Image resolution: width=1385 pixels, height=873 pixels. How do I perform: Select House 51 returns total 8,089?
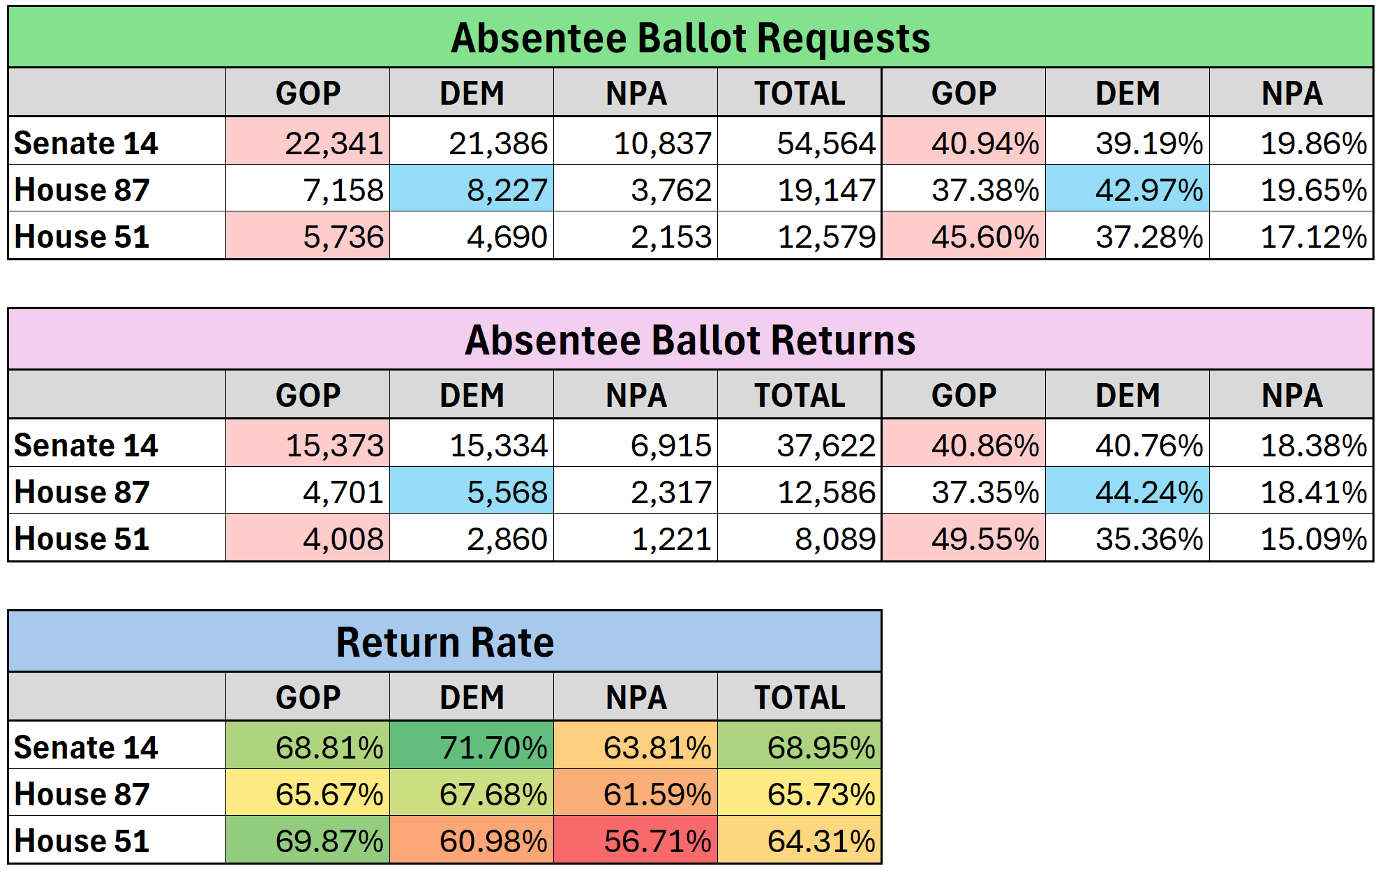click(800, 537)
